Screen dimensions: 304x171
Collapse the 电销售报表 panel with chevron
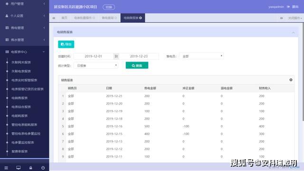coord(294,32)
